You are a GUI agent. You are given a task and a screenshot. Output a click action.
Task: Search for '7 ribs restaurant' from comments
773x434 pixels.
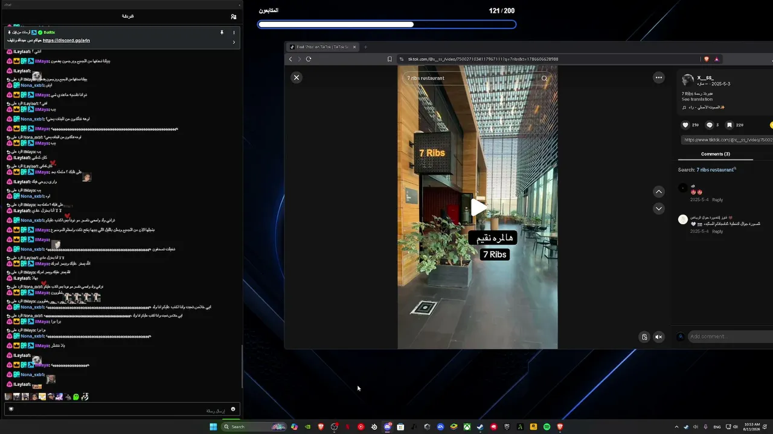(715, 170)
